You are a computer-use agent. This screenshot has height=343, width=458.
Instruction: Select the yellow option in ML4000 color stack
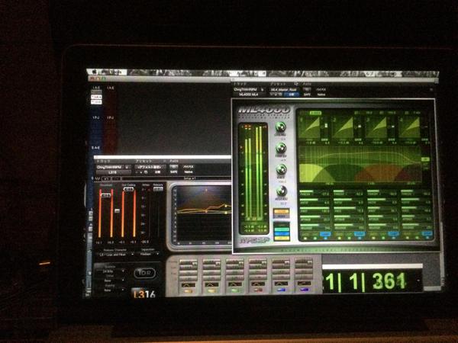coord(282,239)
